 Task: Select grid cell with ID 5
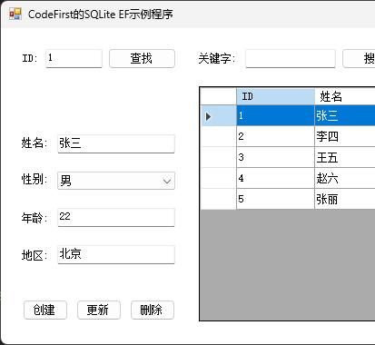(x=275, y=199)
